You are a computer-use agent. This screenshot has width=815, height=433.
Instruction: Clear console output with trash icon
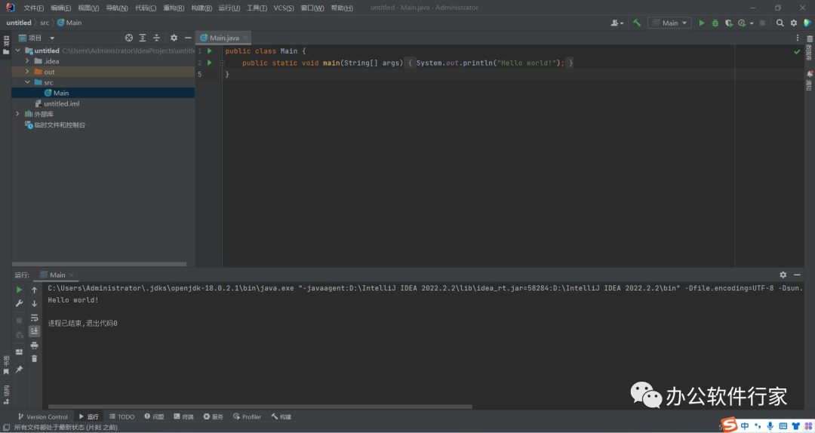click(34, 358)
